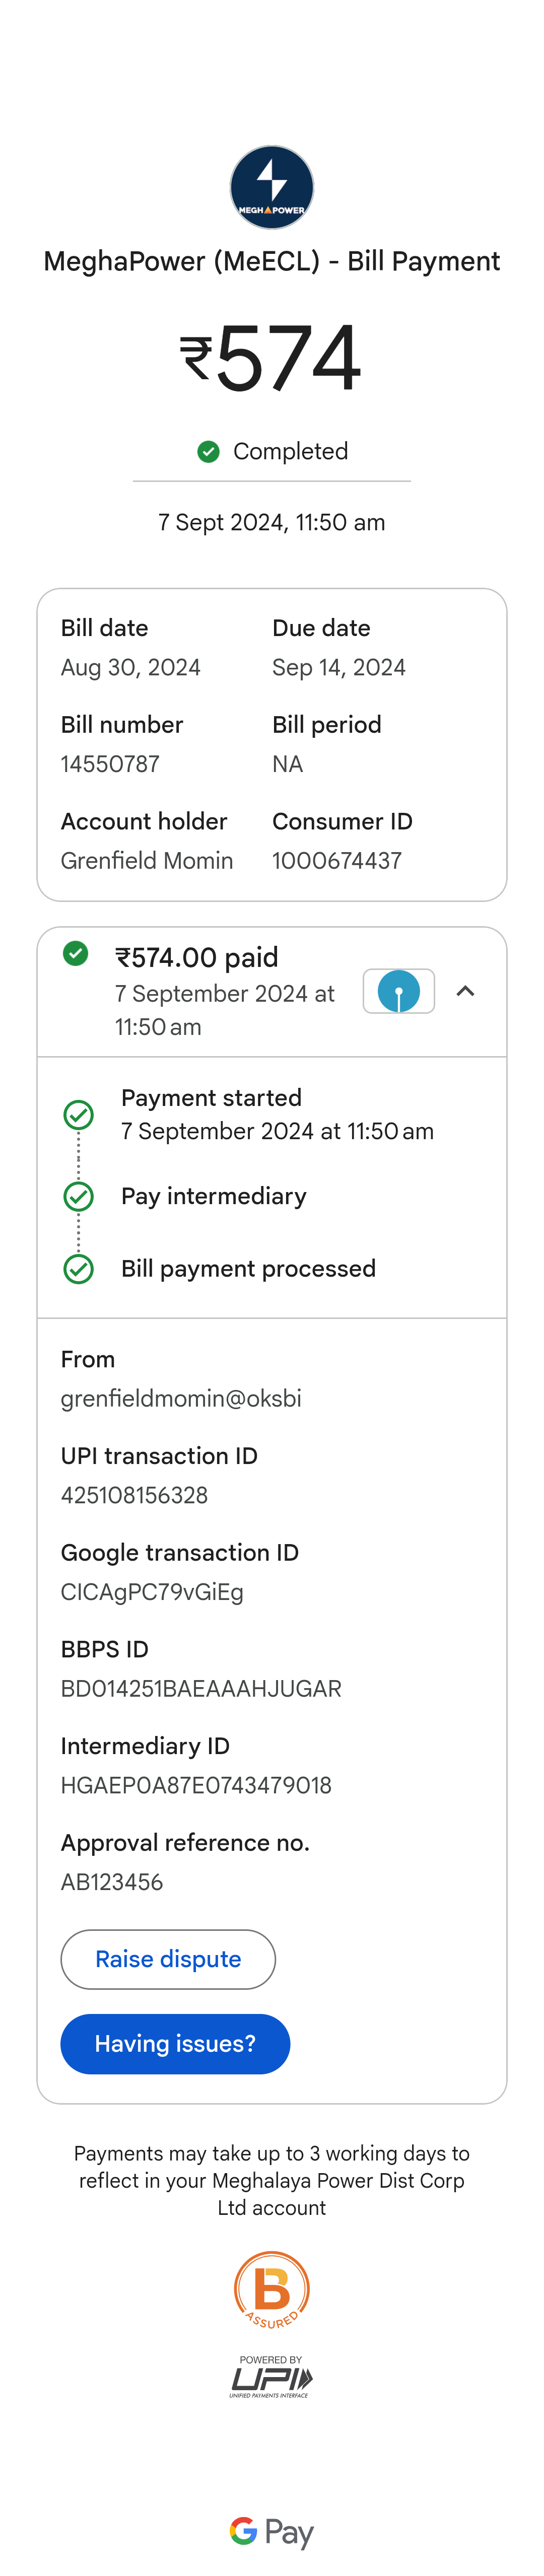Tap the SBI bank logo badge
544x2576 pixels.
[399, 991]
